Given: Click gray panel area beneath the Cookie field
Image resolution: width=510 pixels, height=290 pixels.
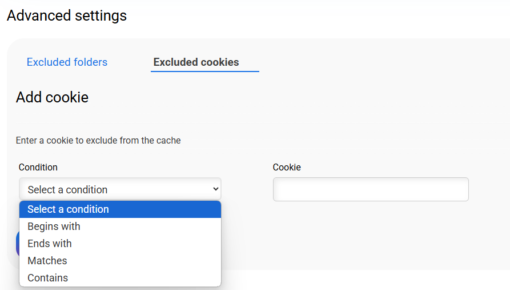Looking at the screenshot, I should click(371, 235).
